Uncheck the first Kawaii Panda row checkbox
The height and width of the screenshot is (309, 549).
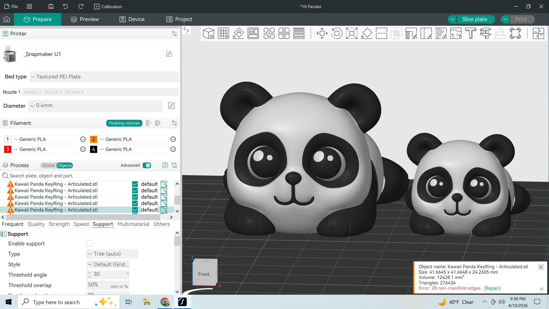(x=135, y=184)
